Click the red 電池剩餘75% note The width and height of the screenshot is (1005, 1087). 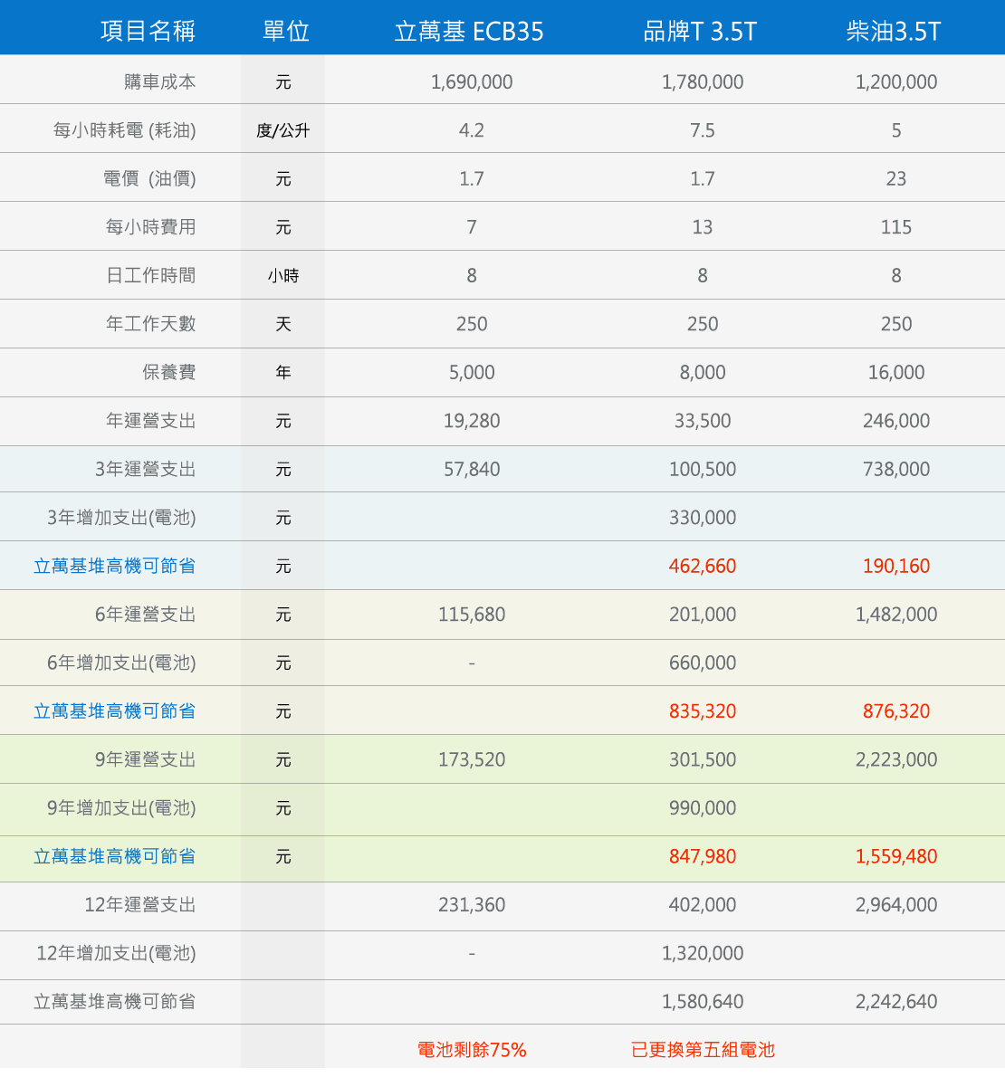(x=472, y=1050)
